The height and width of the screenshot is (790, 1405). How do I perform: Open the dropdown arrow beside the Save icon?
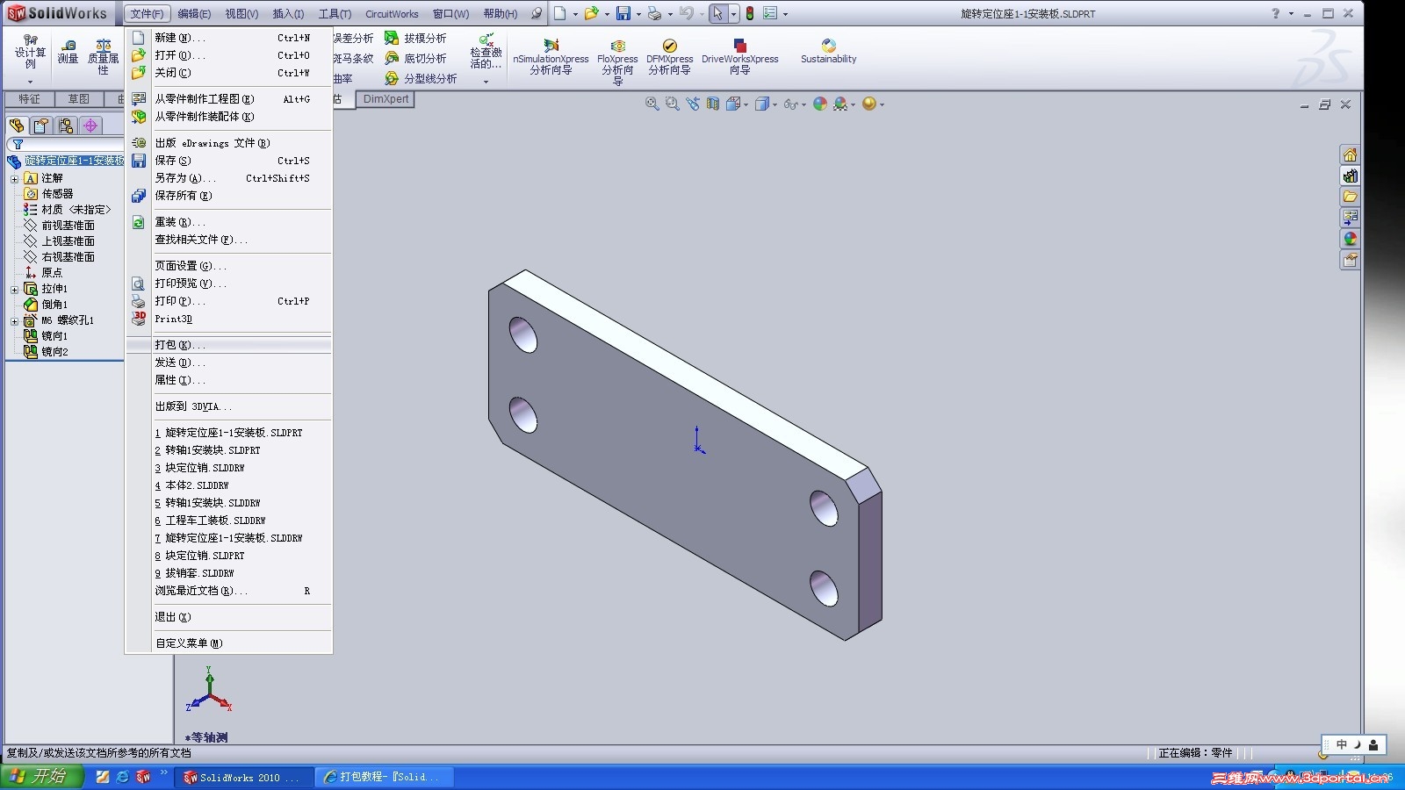(638, 14)
